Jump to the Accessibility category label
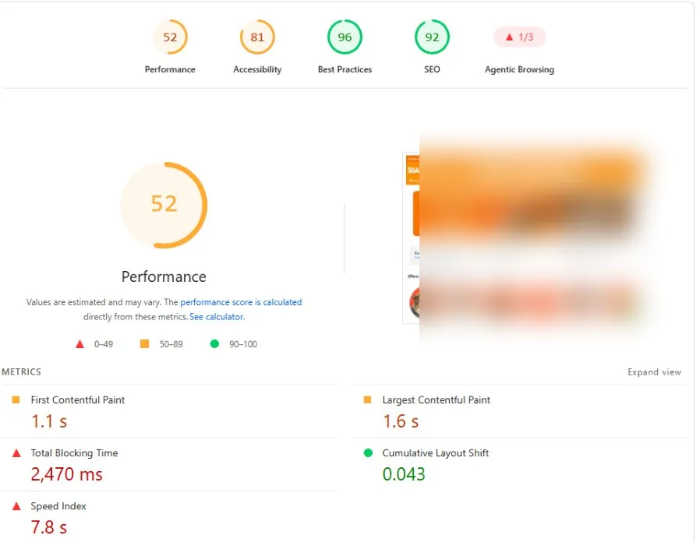The height and width of the screenshot is (542, 700). (257, 69)
